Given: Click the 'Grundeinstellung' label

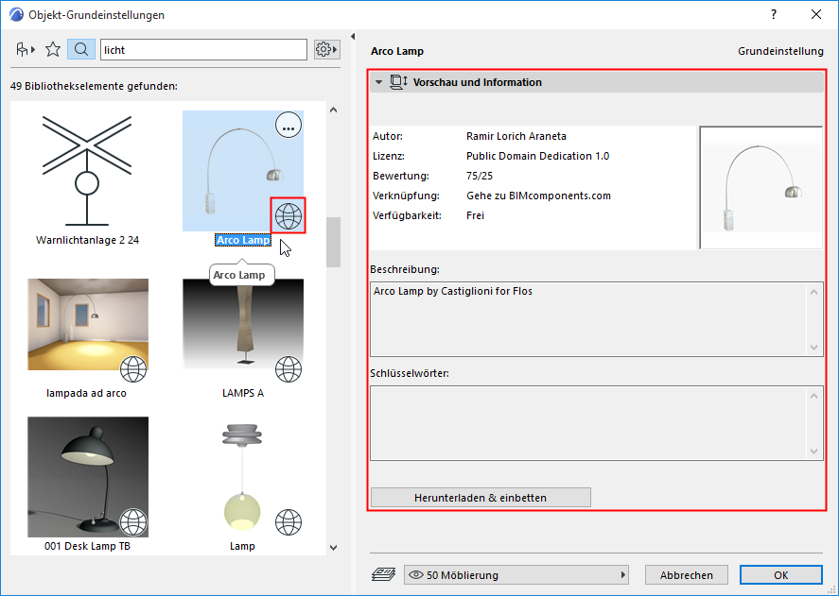Looking at the screenshot, I should coord(780,51).
